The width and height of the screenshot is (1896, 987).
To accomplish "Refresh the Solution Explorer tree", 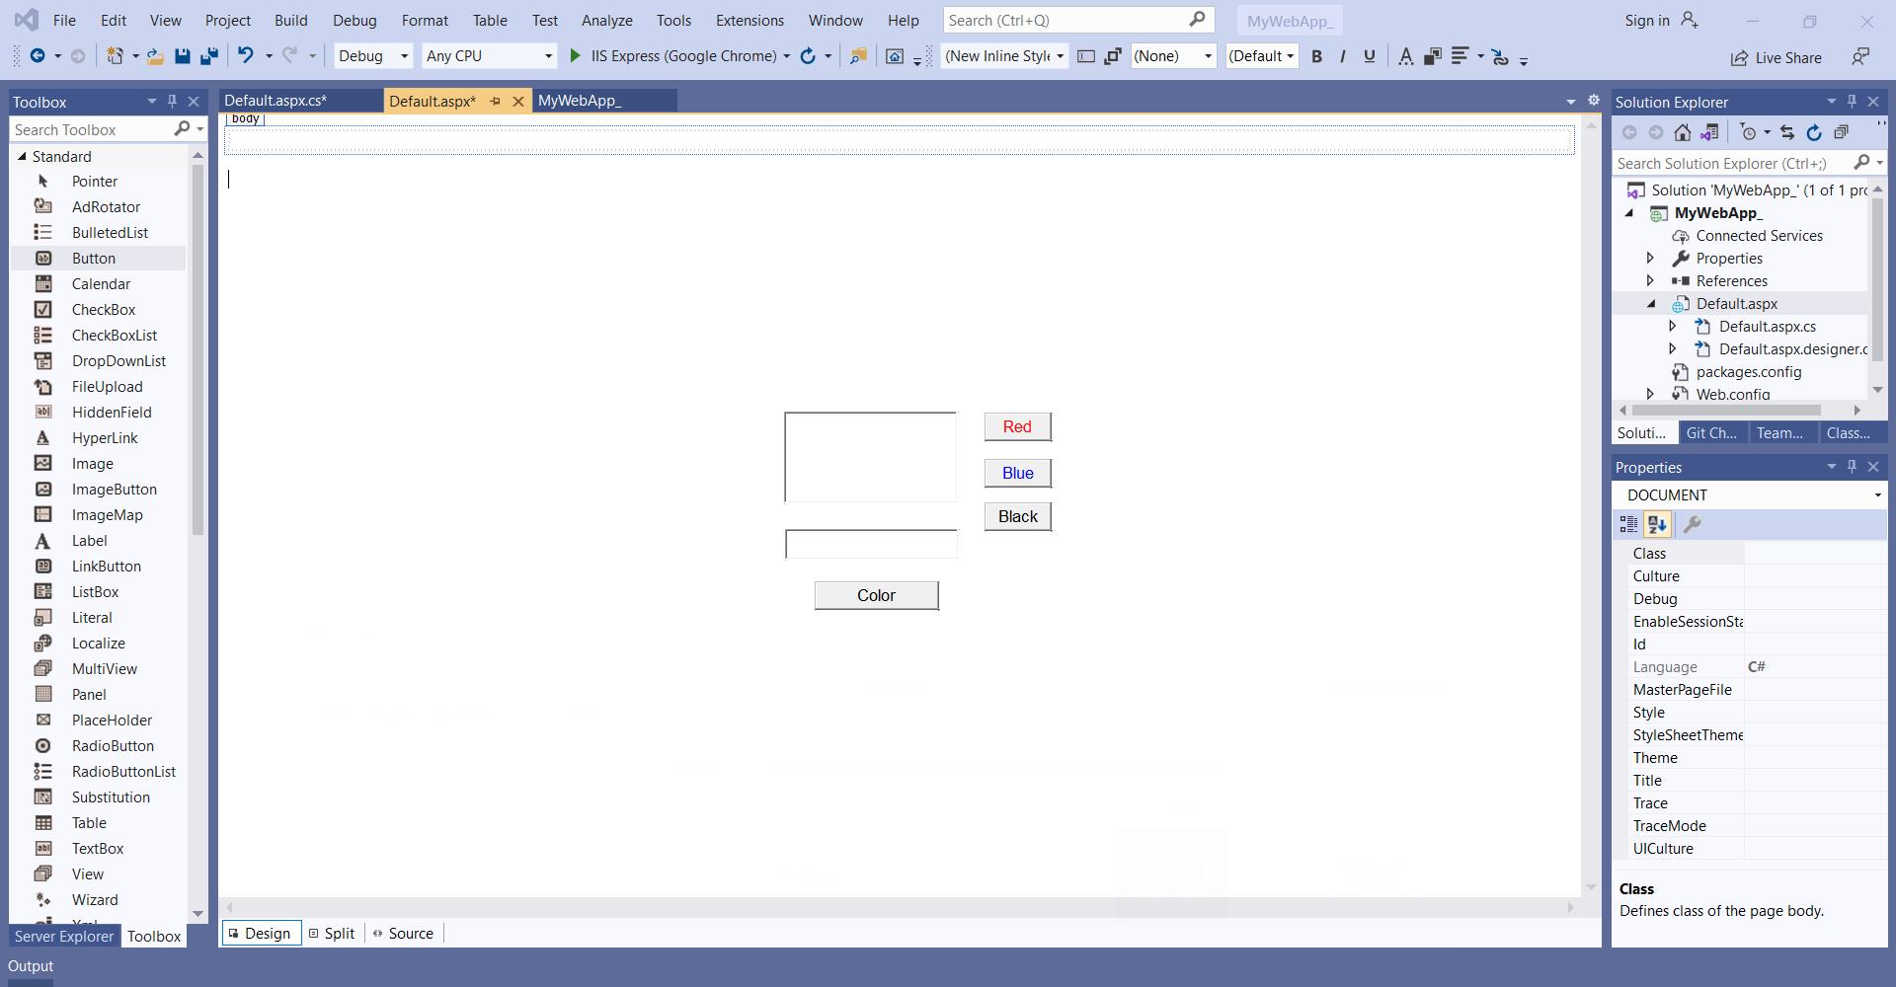I will [x=1813, y=132].
